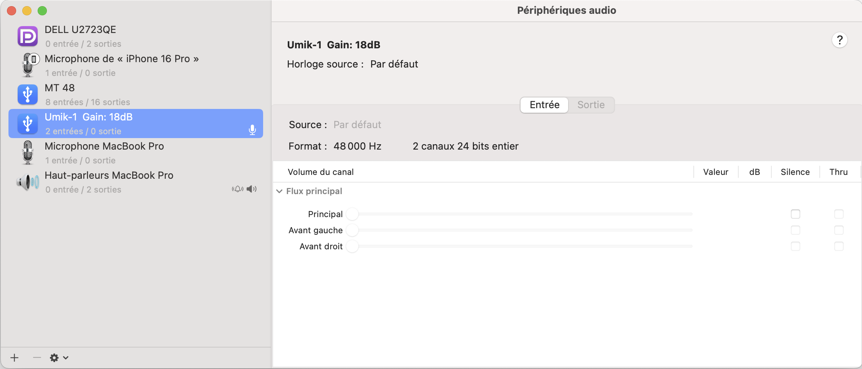Click the MT 48 USB device icon
This screenshot has width=862, height=369.
pyautogui.click(x=28, y=94)
